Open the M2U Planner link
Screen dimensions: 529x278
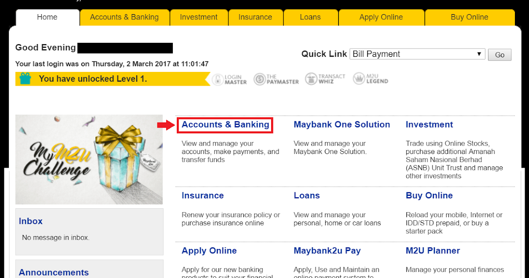[x=432, y=251]
